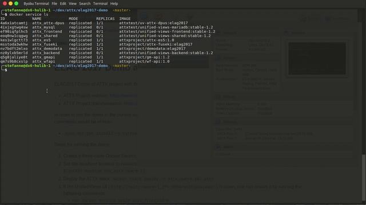
Task: Click service name attx_fuseki
Action: pos(45,44)
